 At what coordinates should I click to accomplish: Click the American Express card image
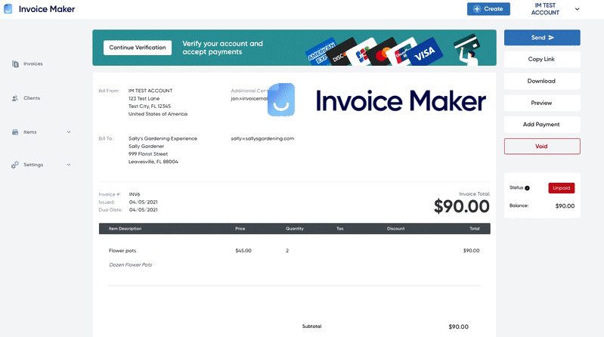(x=321, y=53)
